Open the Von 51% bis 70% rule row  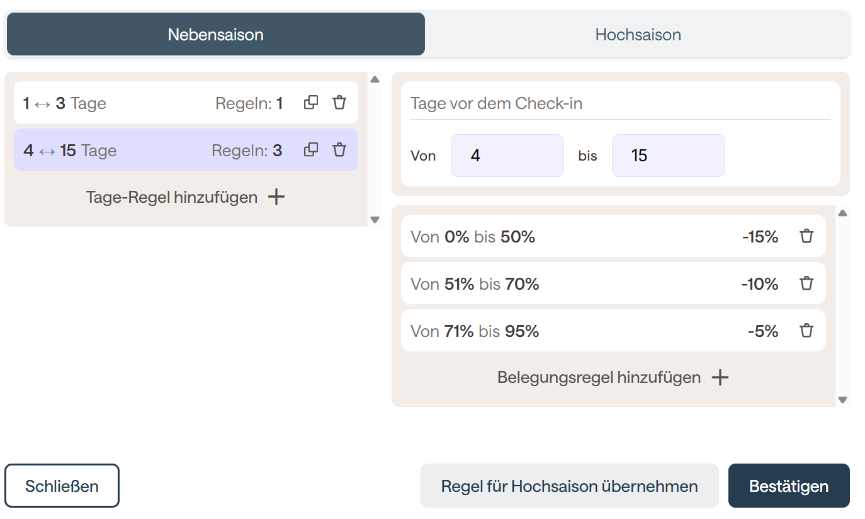tap(567, 283)
